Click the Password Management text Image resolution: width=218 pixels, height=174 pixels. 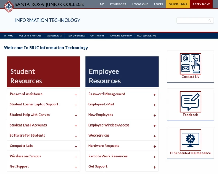click(106, 94)
